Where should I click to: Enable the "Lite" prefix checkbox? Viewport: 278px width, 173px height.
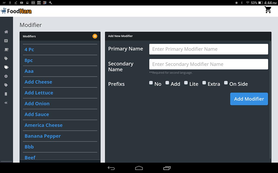pyautogui.click(x=186, y=83)
